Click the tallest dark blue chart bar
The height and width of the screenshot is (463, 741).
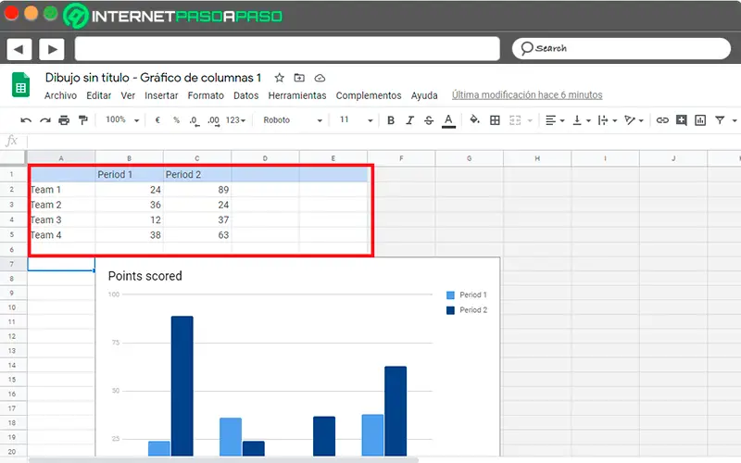(x=182, y=386)
